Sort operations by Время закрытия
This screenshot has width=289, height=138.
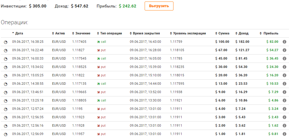146,33
